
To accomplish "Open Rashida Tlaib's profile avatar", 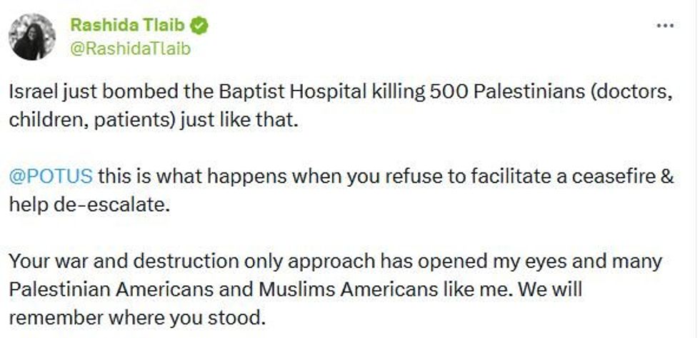I will 32,37.
